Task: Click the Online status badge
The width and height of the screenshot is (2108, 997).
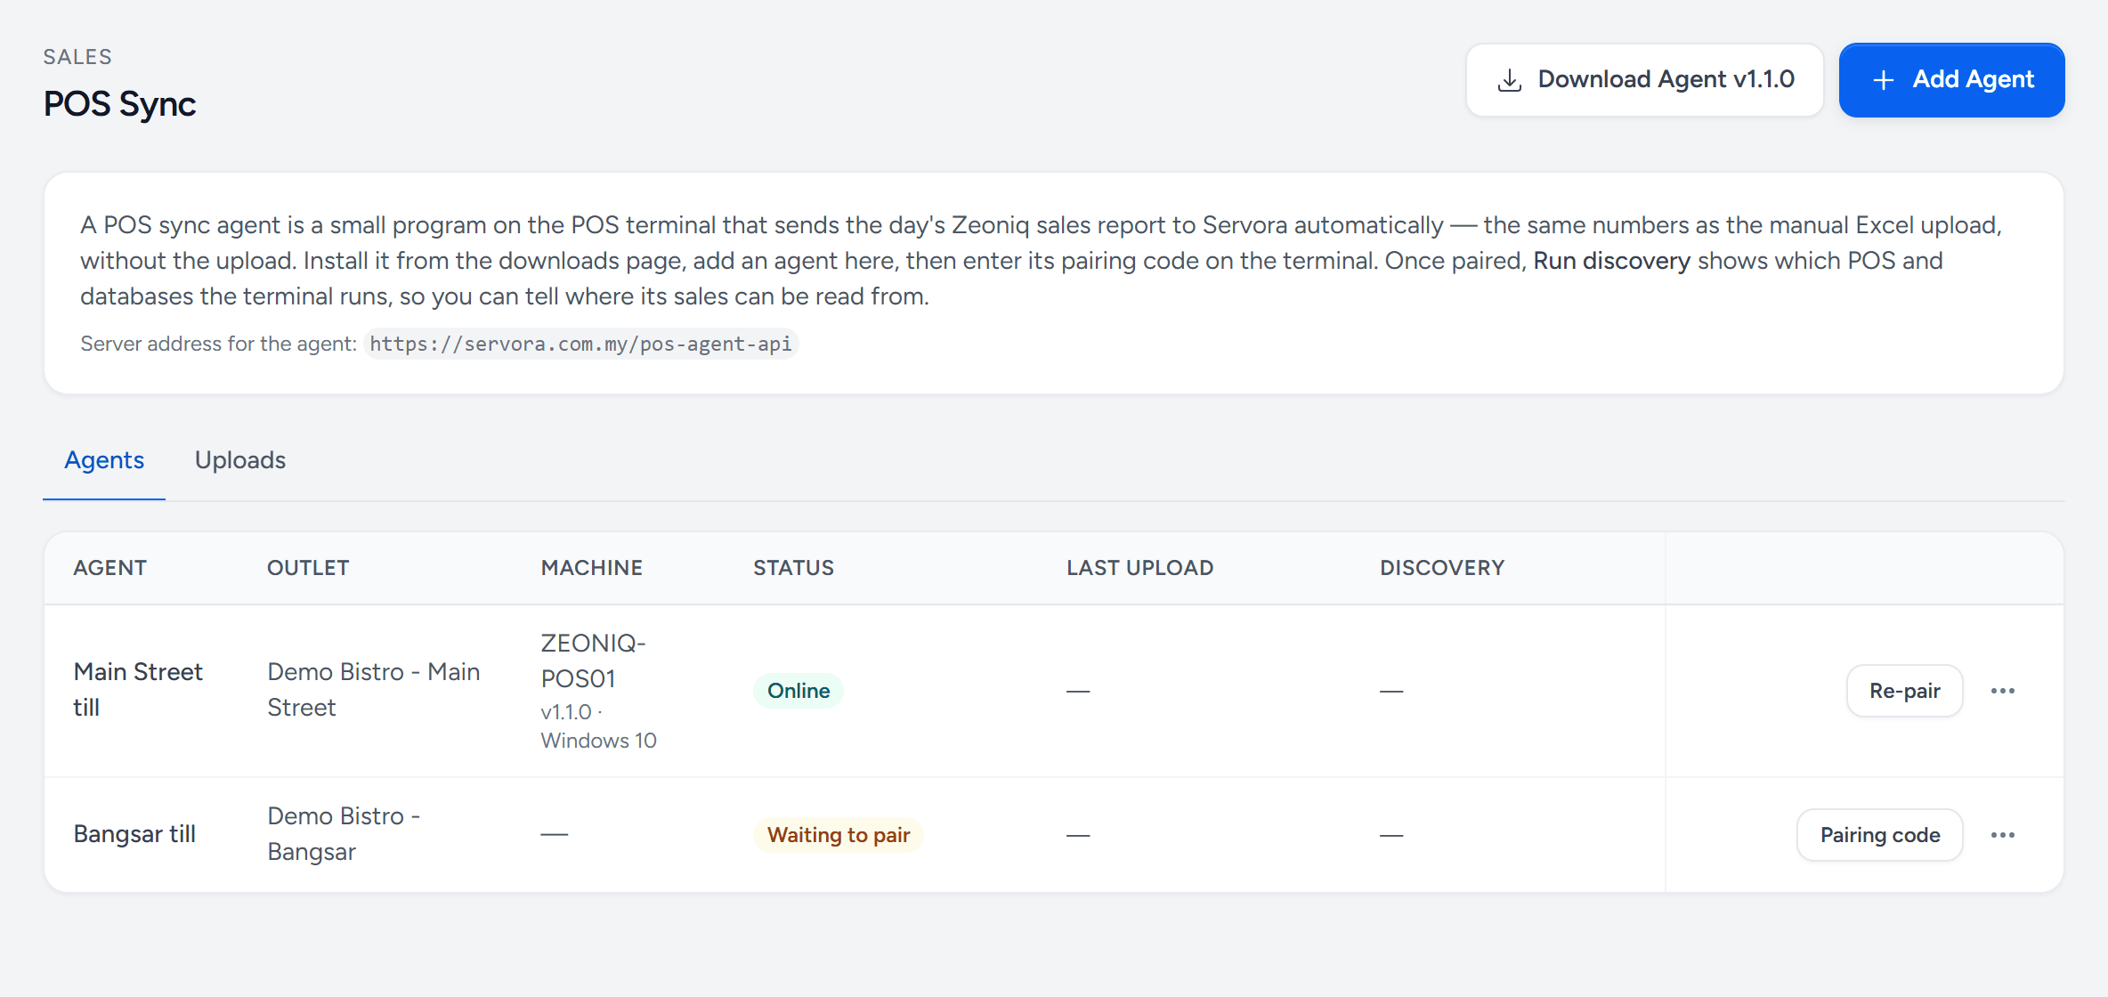Action: (799, 691)
